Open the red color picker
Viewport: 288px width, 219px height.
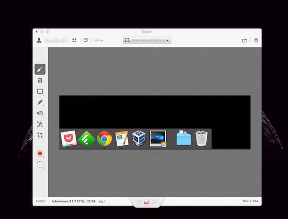tap(40, 153)
